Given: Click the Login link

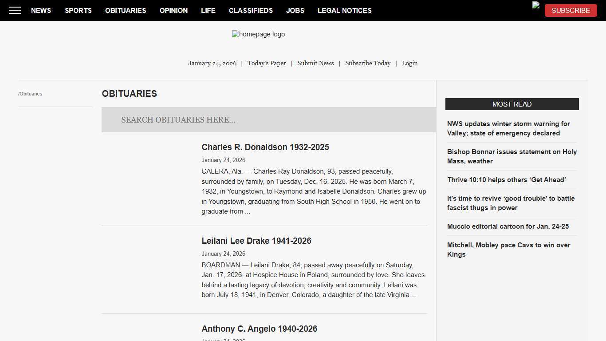Looking at the screenshot, I should click(x=409, y=63).
